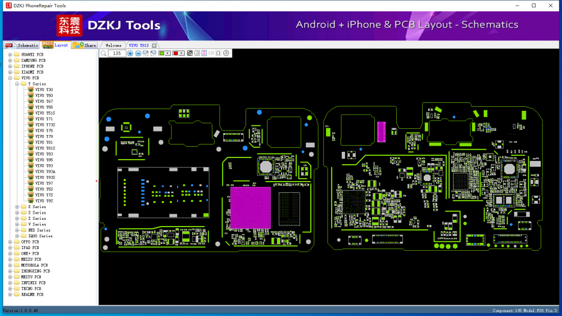Open the VIVO Y30 layout file
This screenshot has height=316, width=562.
coord(44,89)
